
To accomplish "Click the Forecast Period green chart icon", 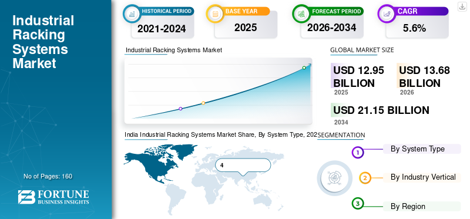I will 301,14.
